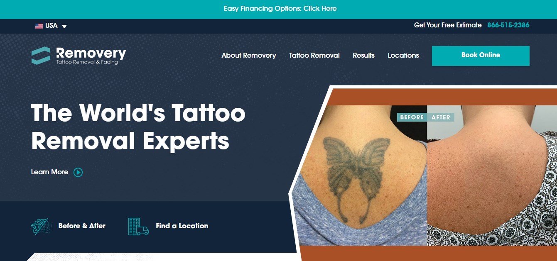Click the Removery logo icon

[41, 56]
